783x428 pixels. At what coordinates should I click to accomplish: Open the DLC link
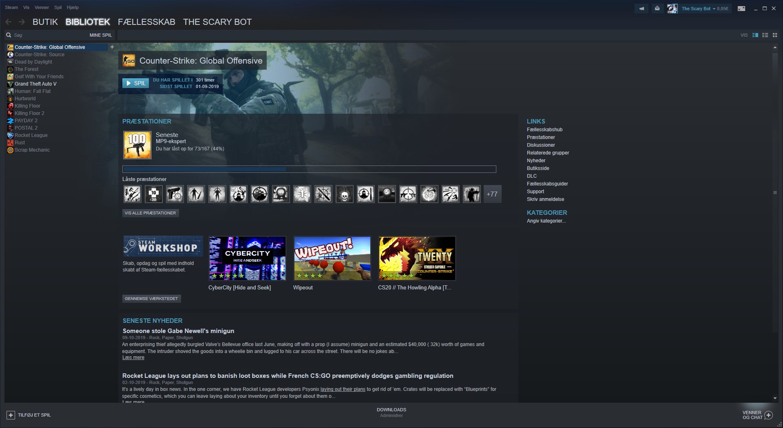coord(532,176)
